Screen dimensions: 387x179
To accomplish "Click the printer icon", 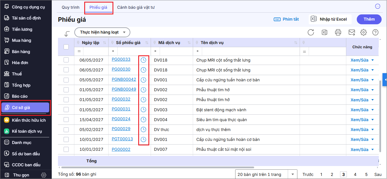I will pos(338,32).
